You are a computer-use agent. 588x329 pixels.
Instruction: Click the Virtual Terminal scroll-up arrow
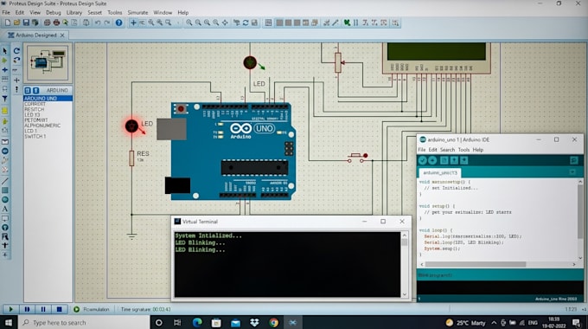[405, 235]
